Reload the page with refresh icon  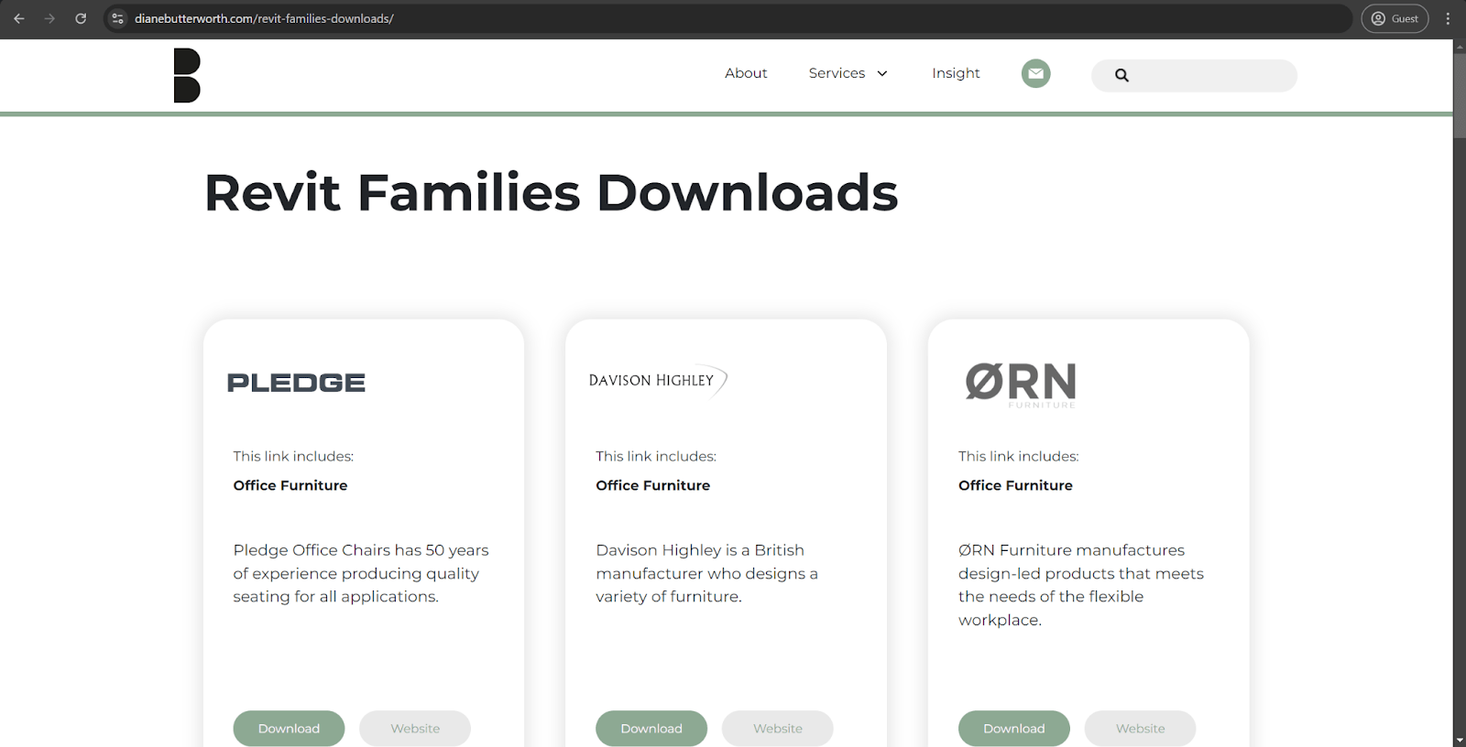(81, 18)
